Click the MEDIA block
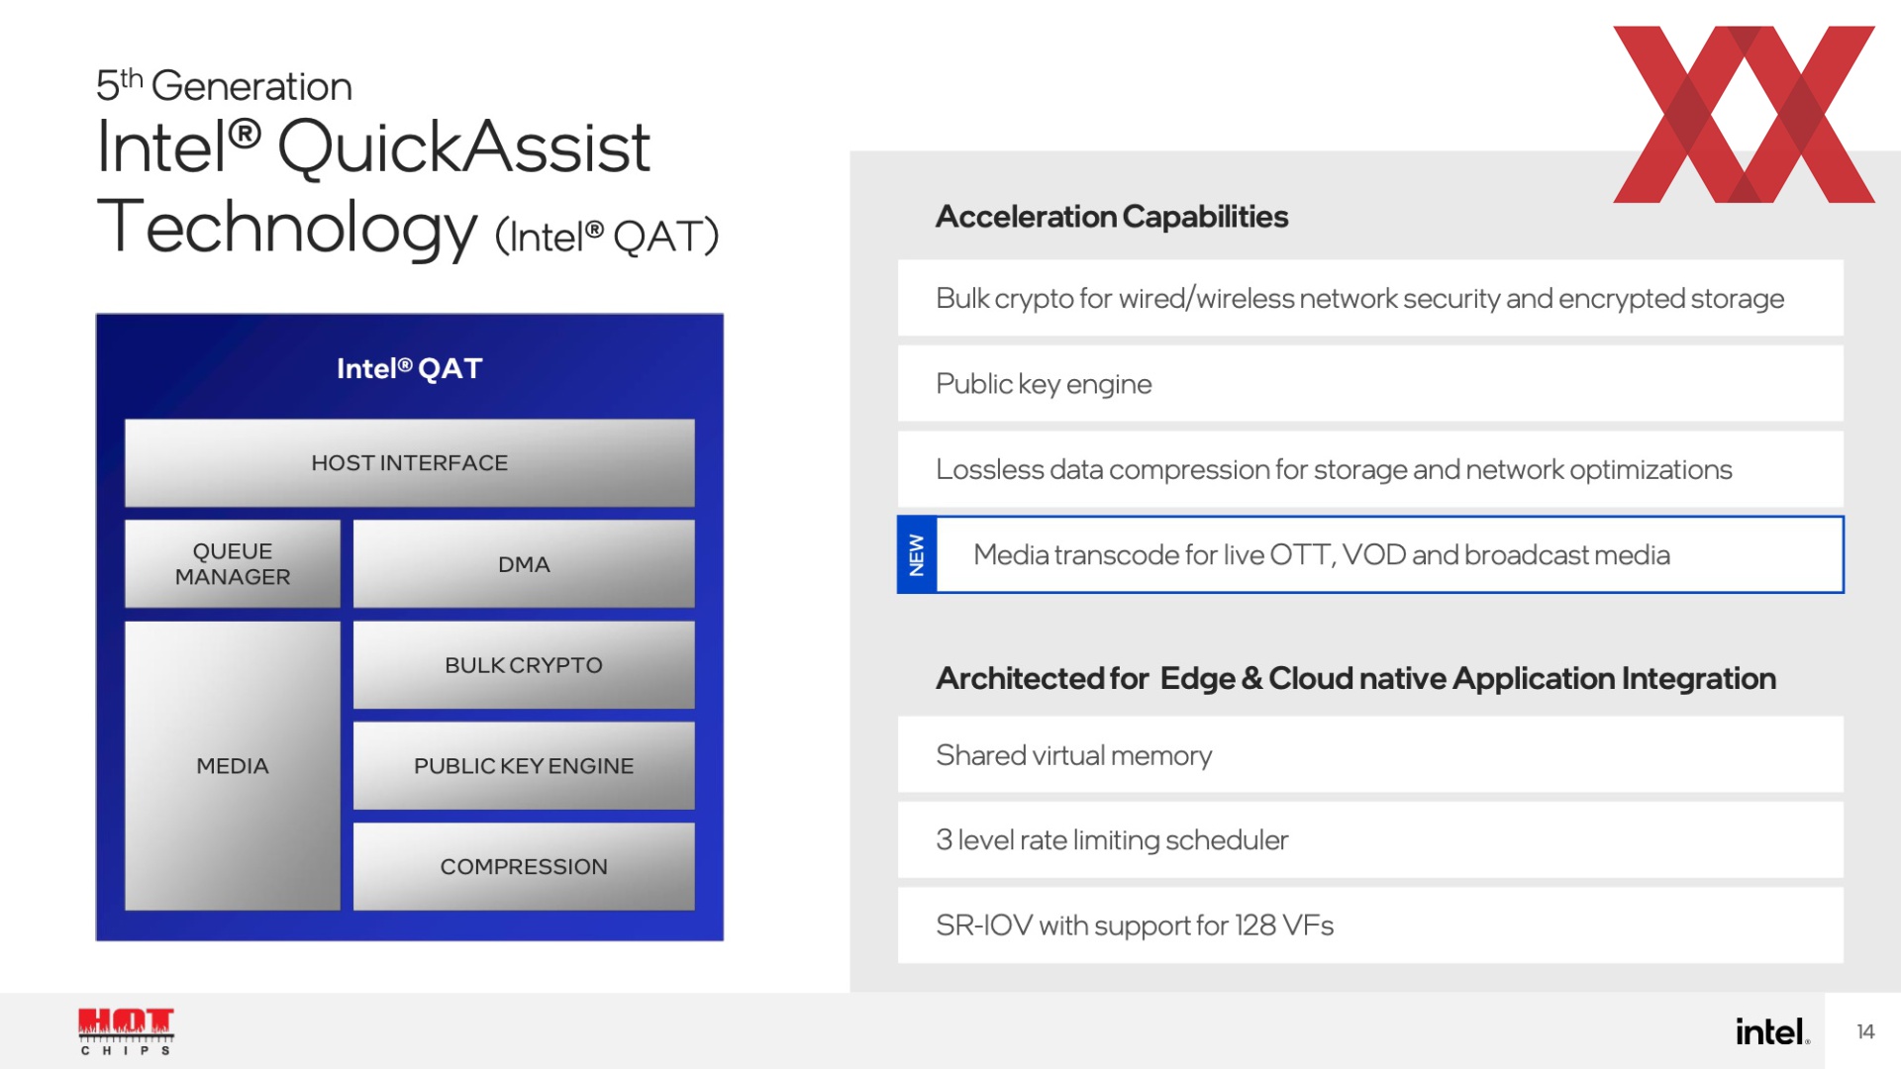The image size is (1901, 1069). (x=233, y=765)
